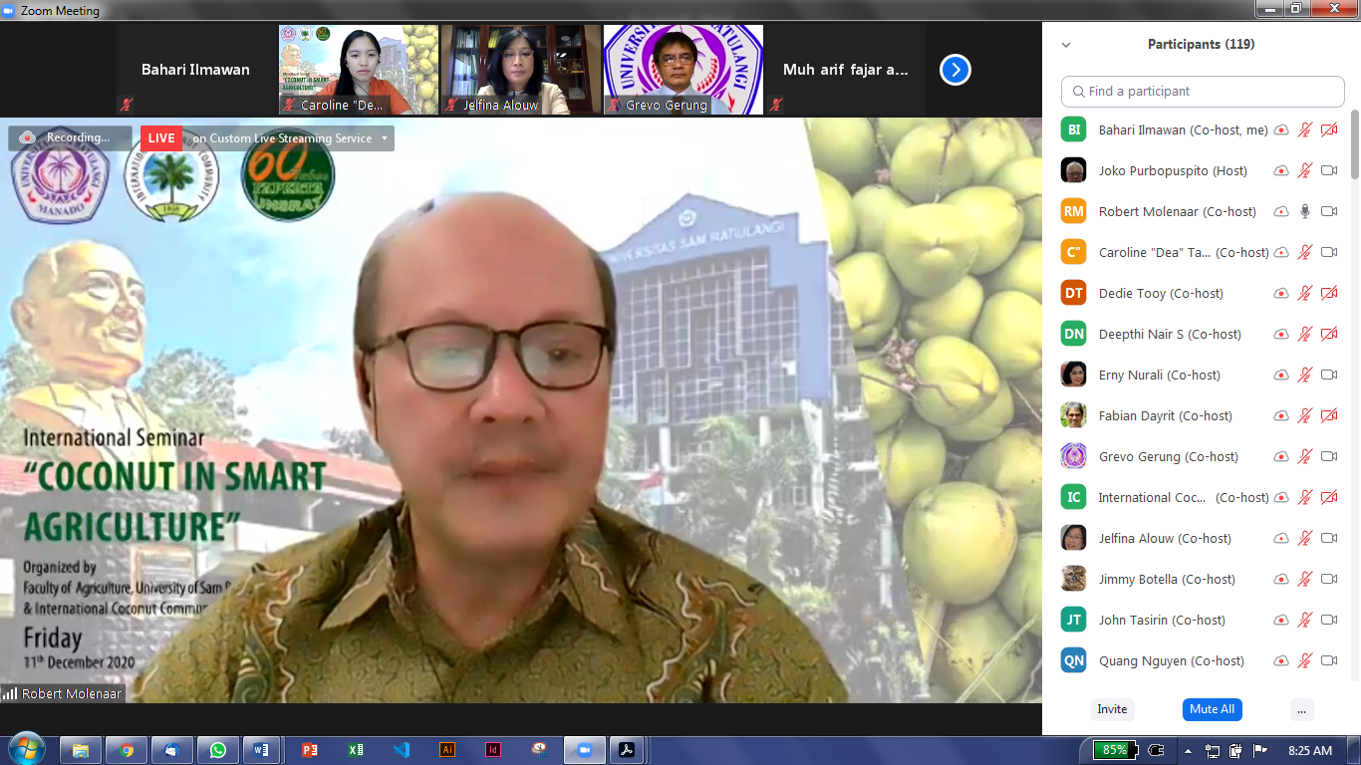
Task: Select Bahari Ilmawan in the participants list
Action: pyautogui.click(x=1183, y=129)
